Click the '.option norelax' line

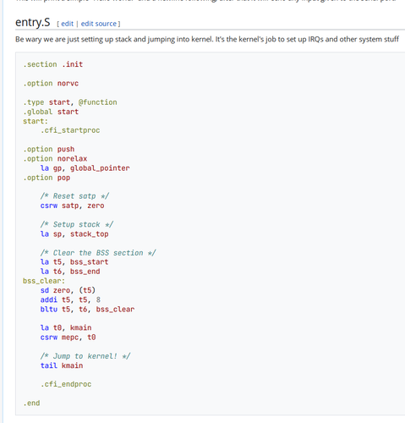tap(55, 159)
